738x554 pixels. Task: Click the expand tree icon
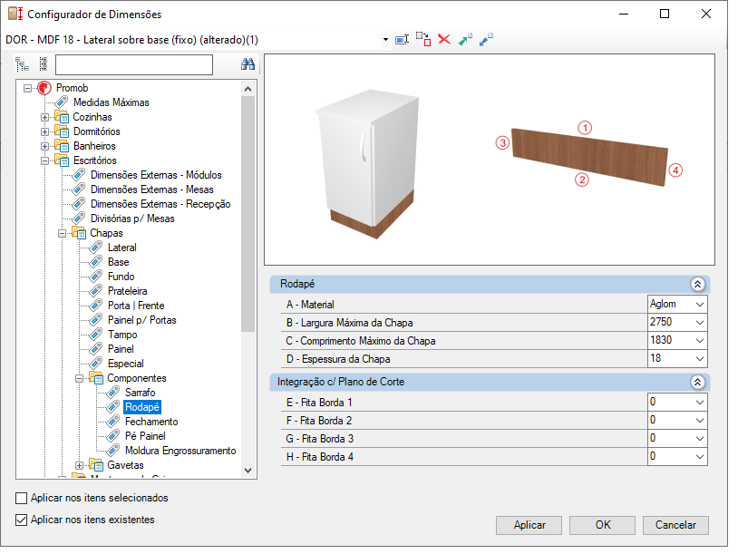click(x=22, y=64)
